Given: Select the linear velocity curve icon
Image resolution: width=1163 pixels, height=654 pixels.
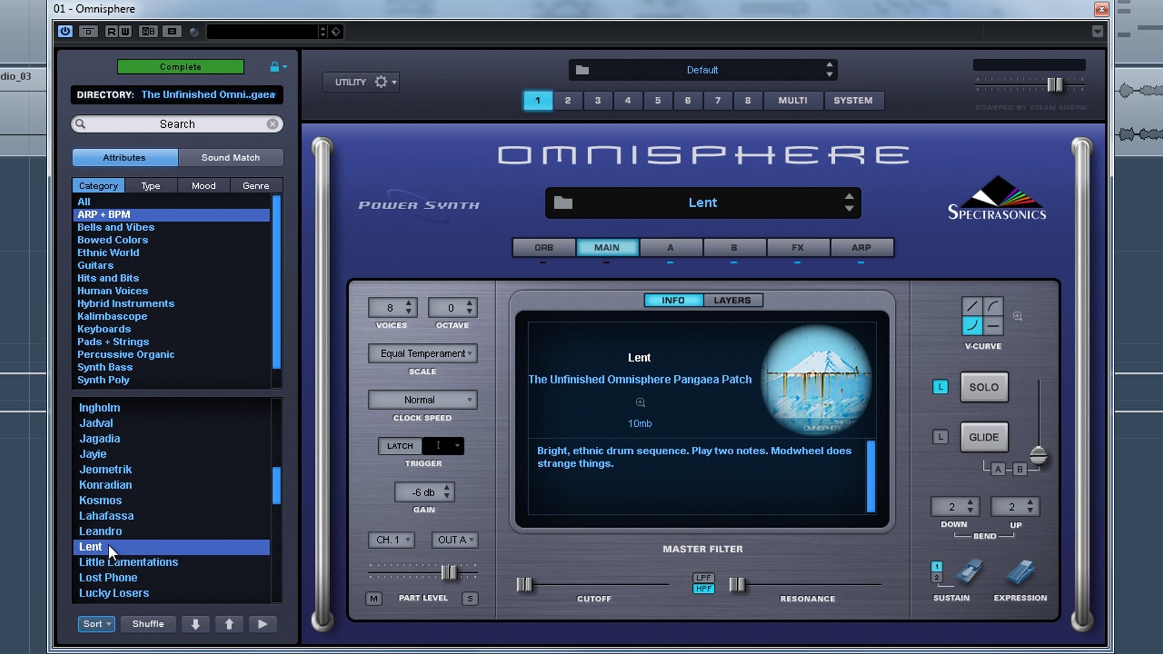Looking at the screenshot, I should tap(972, 307).
